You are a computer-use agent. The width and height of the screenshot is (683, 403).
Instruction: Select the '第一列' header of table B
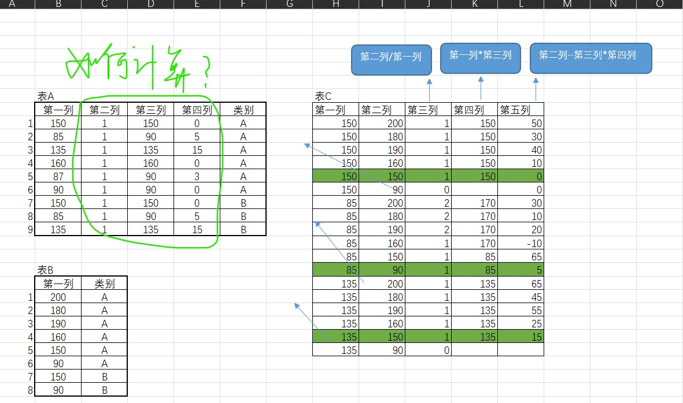(x=58, y=283)
